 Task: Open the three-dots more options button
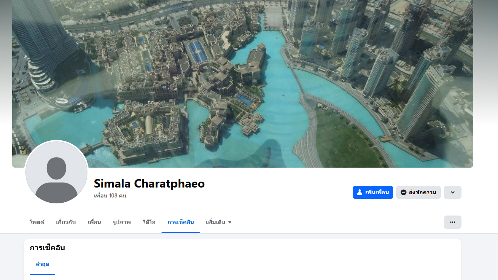[453, 222]
